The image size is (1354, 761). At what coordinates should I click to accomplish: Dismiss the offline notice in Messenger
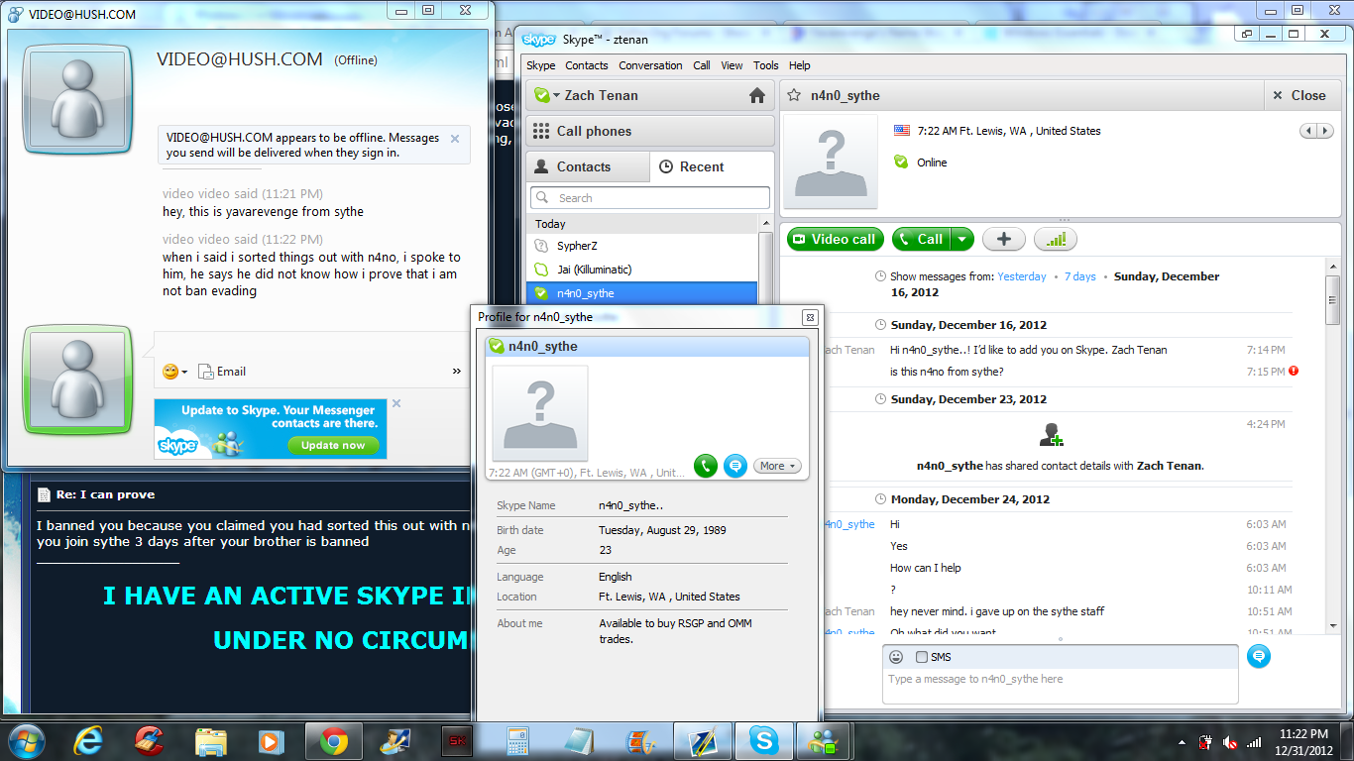(x=455, y=139)
